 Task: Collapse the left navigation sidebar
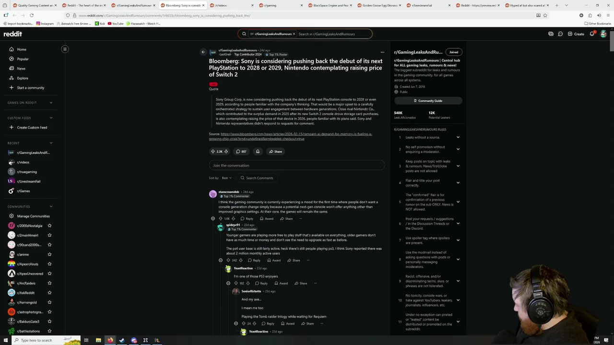[x=65, y=49]
